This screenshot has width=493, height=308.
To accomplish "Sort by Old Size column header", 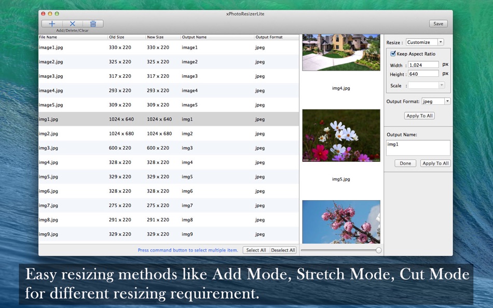I will [x=127, y=37].
